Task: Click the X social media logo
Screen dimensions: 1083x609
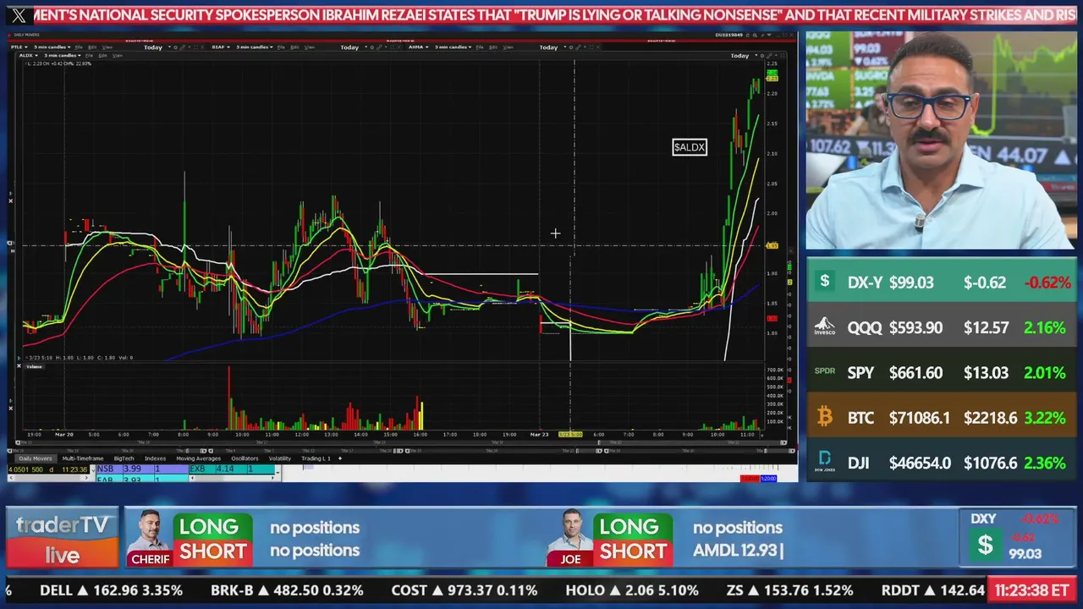Action: (18, 15)
